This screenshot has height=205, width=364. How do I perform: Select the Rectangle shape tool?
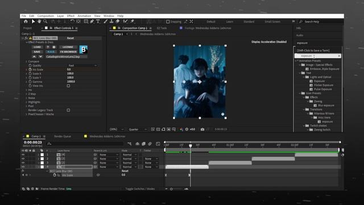(x=86, y=22)
